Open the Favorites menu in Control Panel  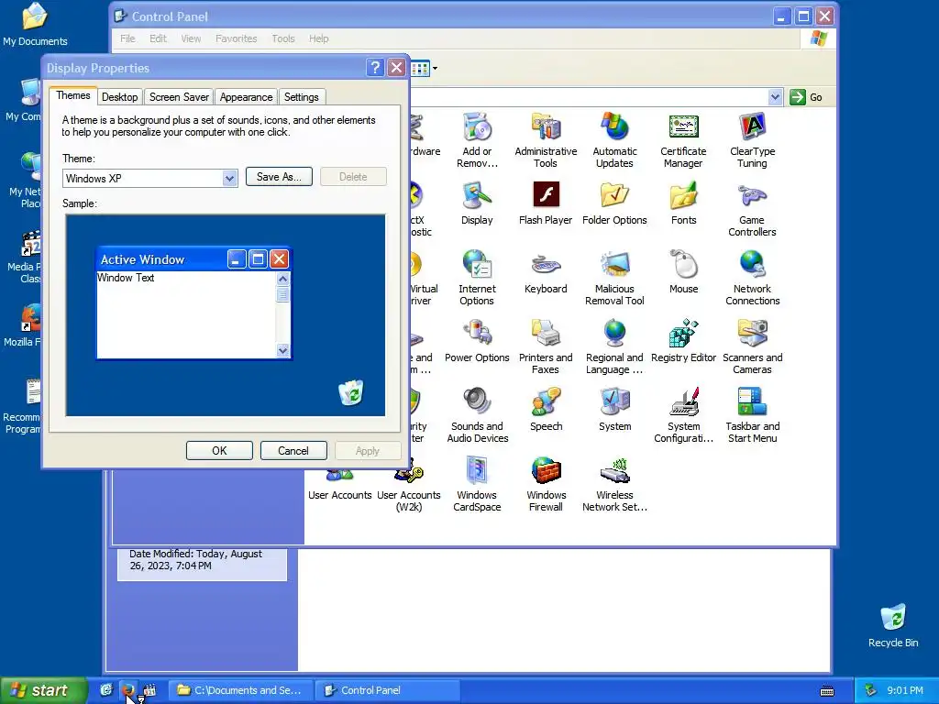(236, 38)
